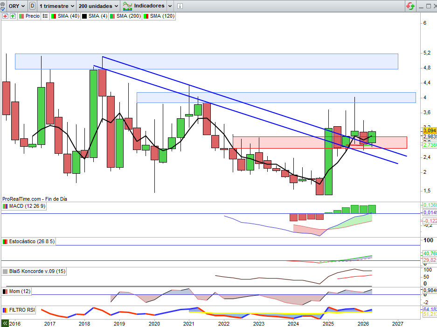Open the Blai5 Koncorde v.09 (15) label
This screenshot has width=437, height=327.
(37, 272)
